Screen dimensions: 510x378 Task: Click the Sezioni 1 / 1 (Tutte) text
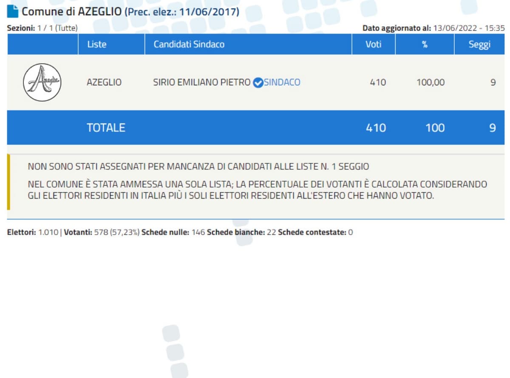[x=42, y=28]
